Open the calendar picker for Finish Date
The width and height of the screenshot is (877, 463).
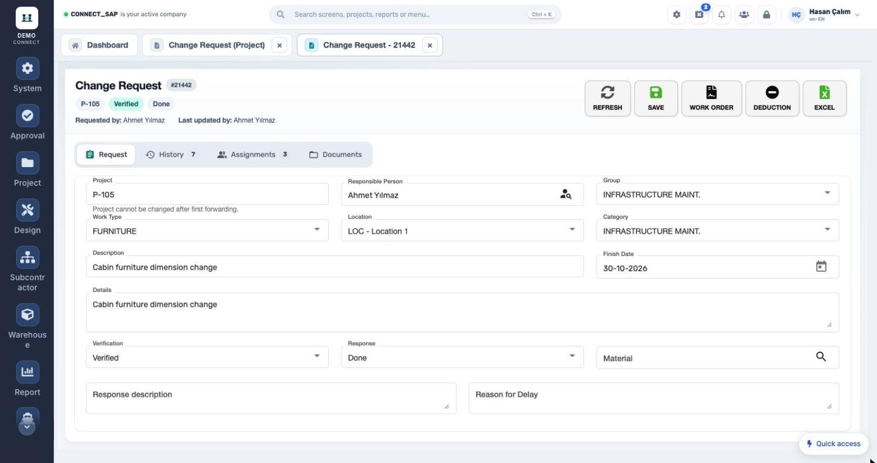pyautogui.click(x=821, y=267)
